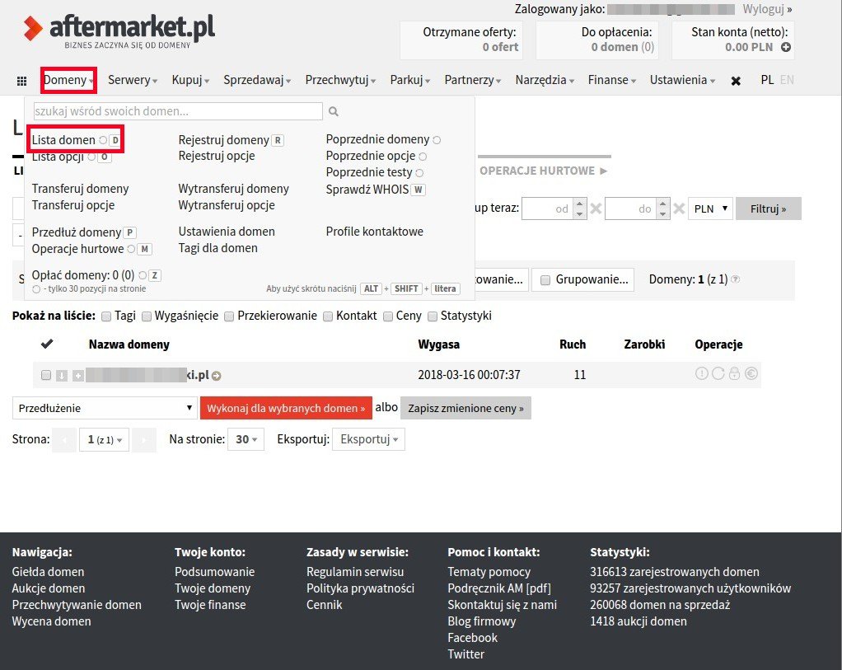Enable the Statystyki checkbox

pos(433,316)
